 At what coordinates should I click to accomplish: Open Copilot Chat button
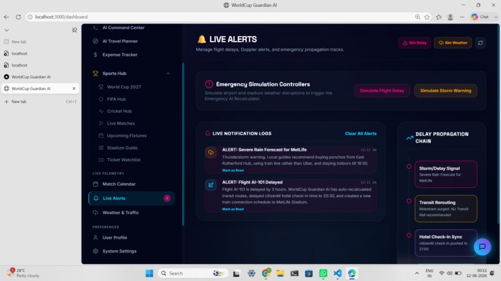click(480, 17)
